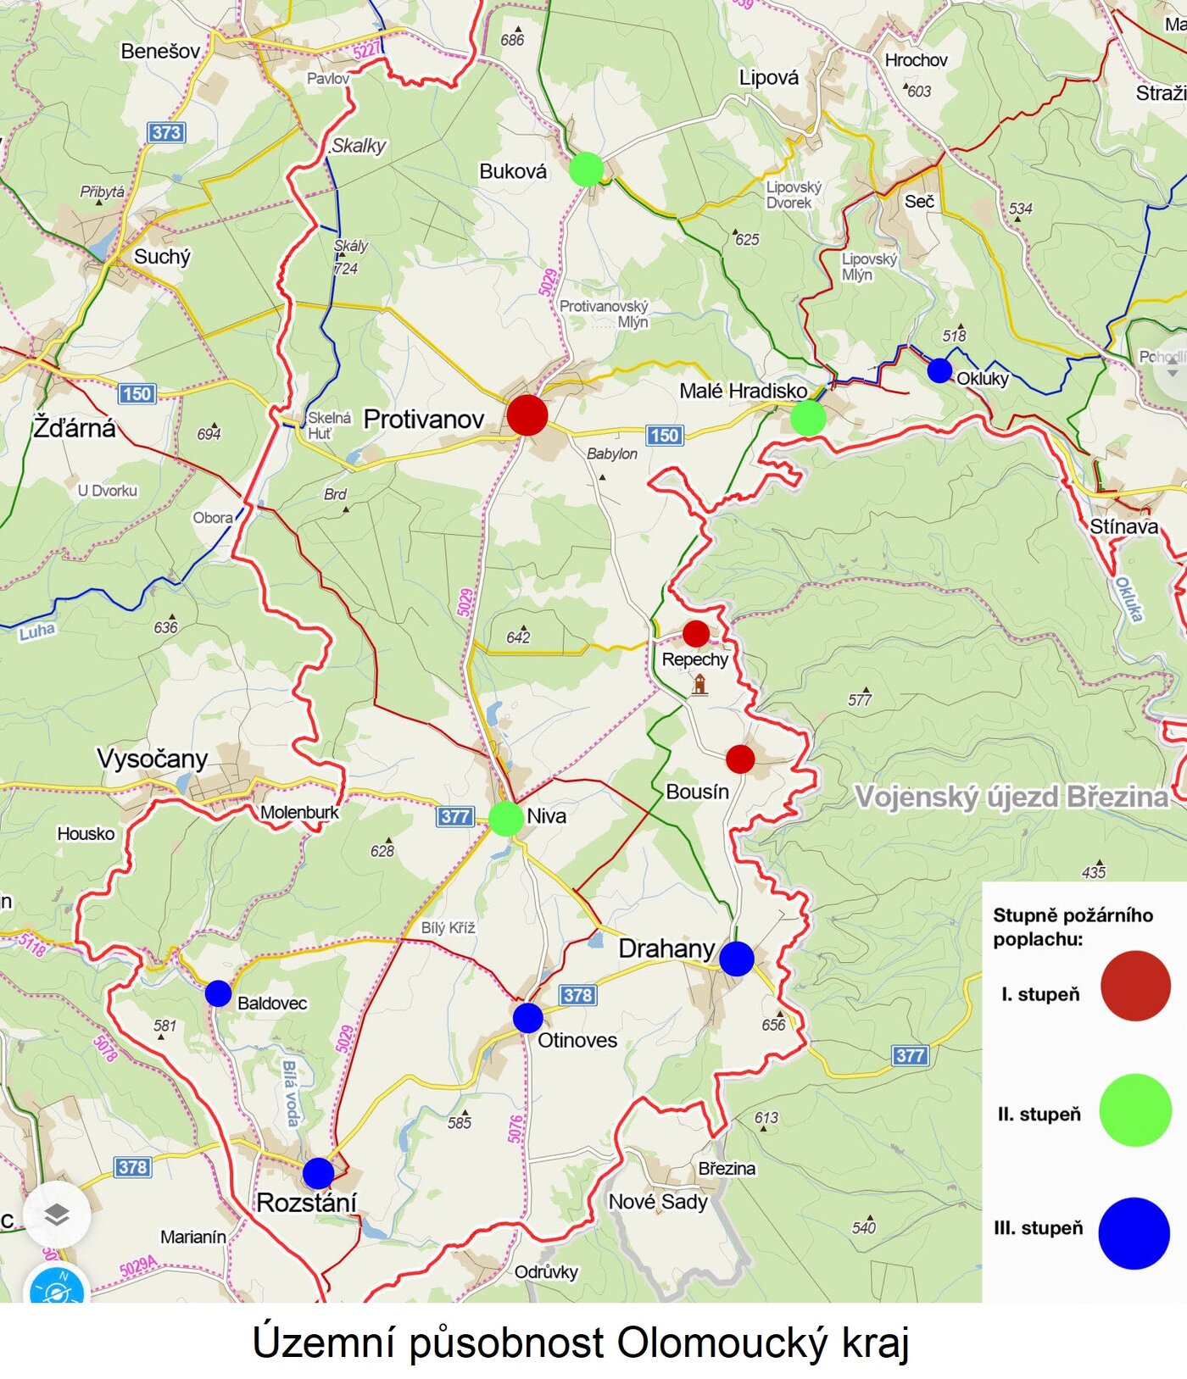Open the map layers button
The image size is (1187, 1379).
tap(57, 1215)
